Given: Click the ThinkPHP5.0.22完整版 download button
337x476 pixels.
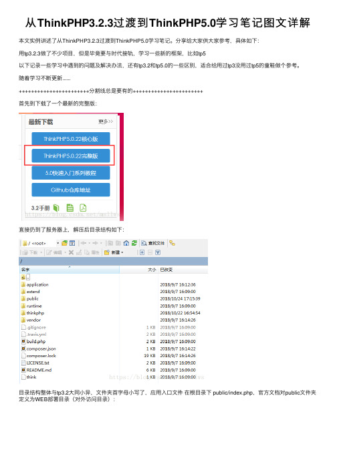Looking at the screenshot, I should point(71,156).
